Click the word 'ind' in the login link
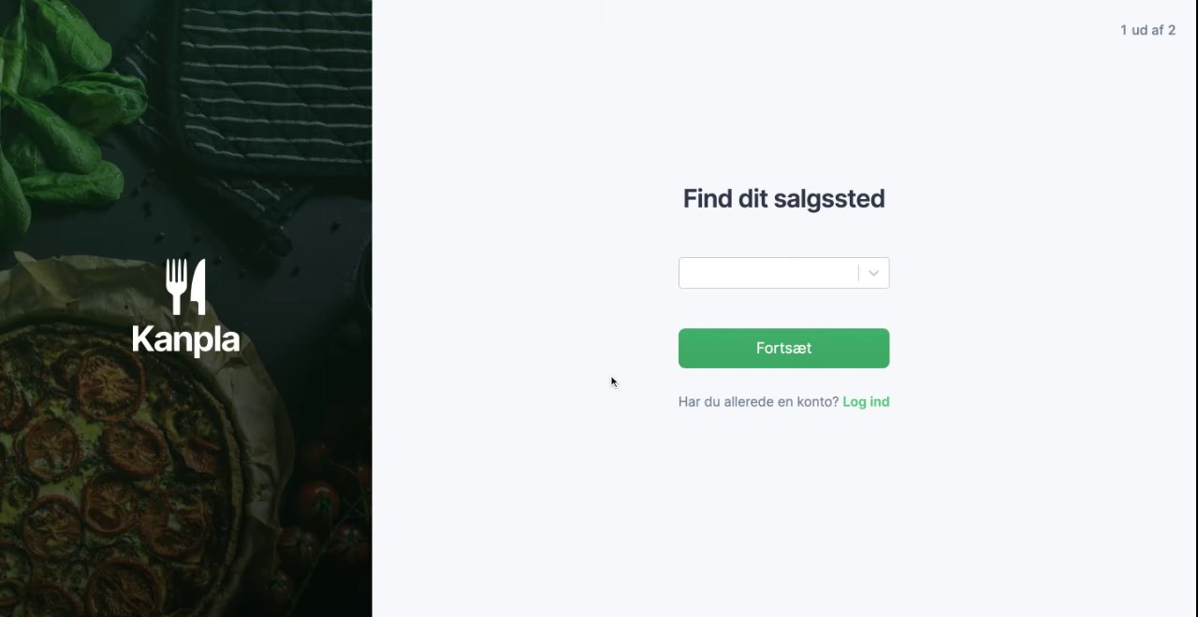 (879, 402)
